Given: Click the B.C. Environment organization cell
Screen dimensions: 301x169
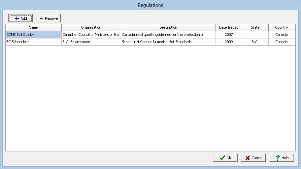Looking at the screenshot, I should 91,42.
